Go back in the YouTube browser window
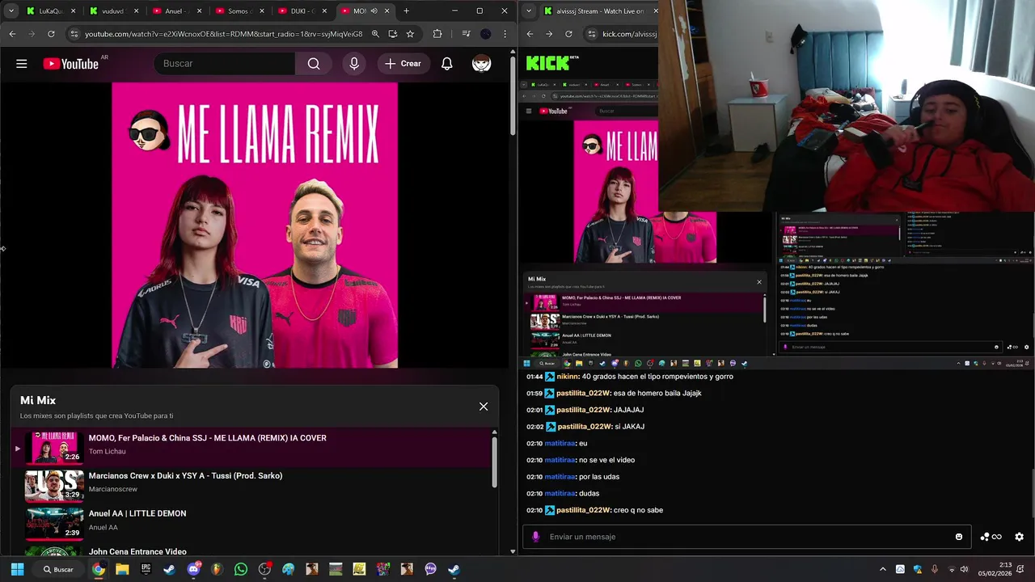 tap(12, 34)
